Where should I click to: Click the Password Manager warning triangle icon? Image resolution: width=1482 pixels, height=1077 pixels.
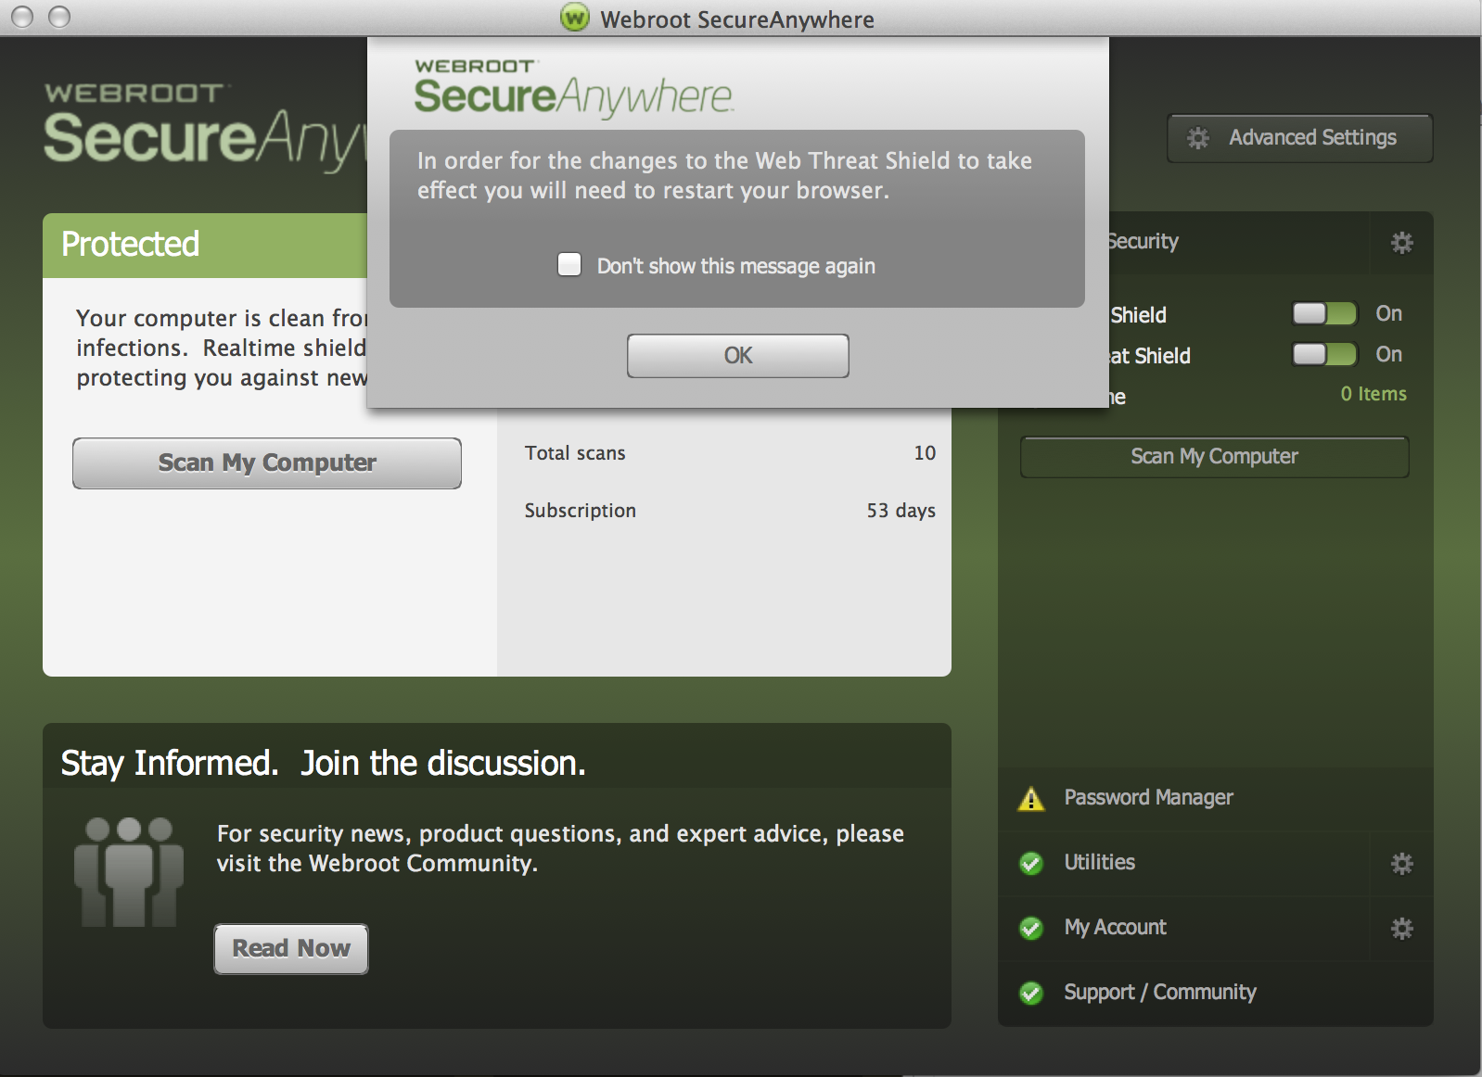pos(1031,798)
